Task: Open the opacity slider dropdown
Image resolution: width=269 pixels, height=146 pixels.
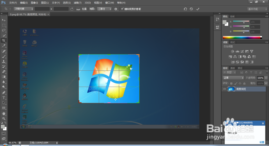Action: tap(266, 78)
